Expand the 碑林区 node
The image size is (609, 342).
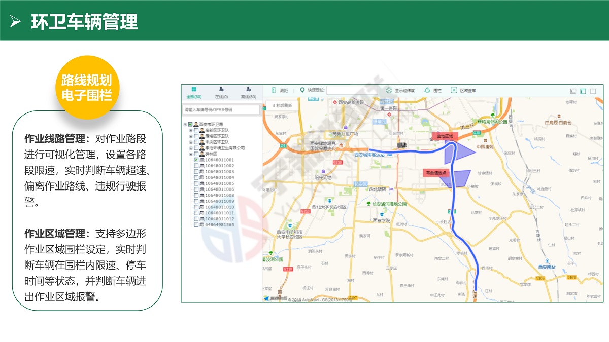coord(190,154)
